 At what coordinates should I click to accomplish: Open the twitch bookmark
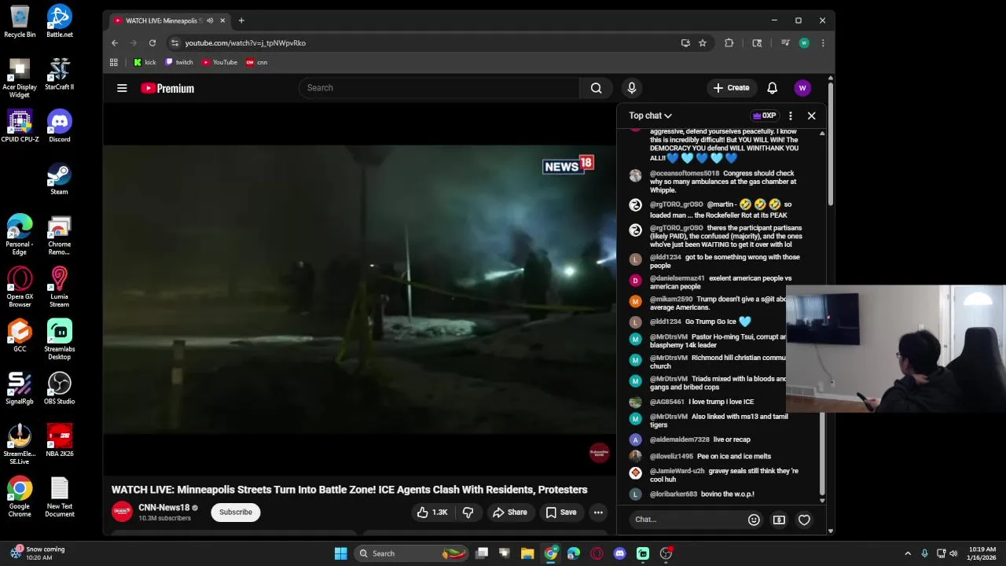[x=178, y=62]
